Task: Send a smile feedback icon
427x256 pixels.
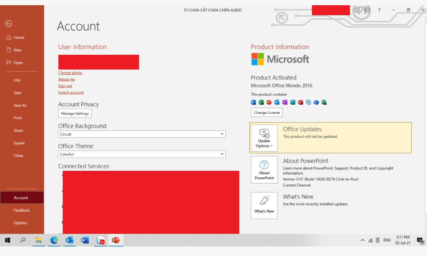Action: point(357,10)
